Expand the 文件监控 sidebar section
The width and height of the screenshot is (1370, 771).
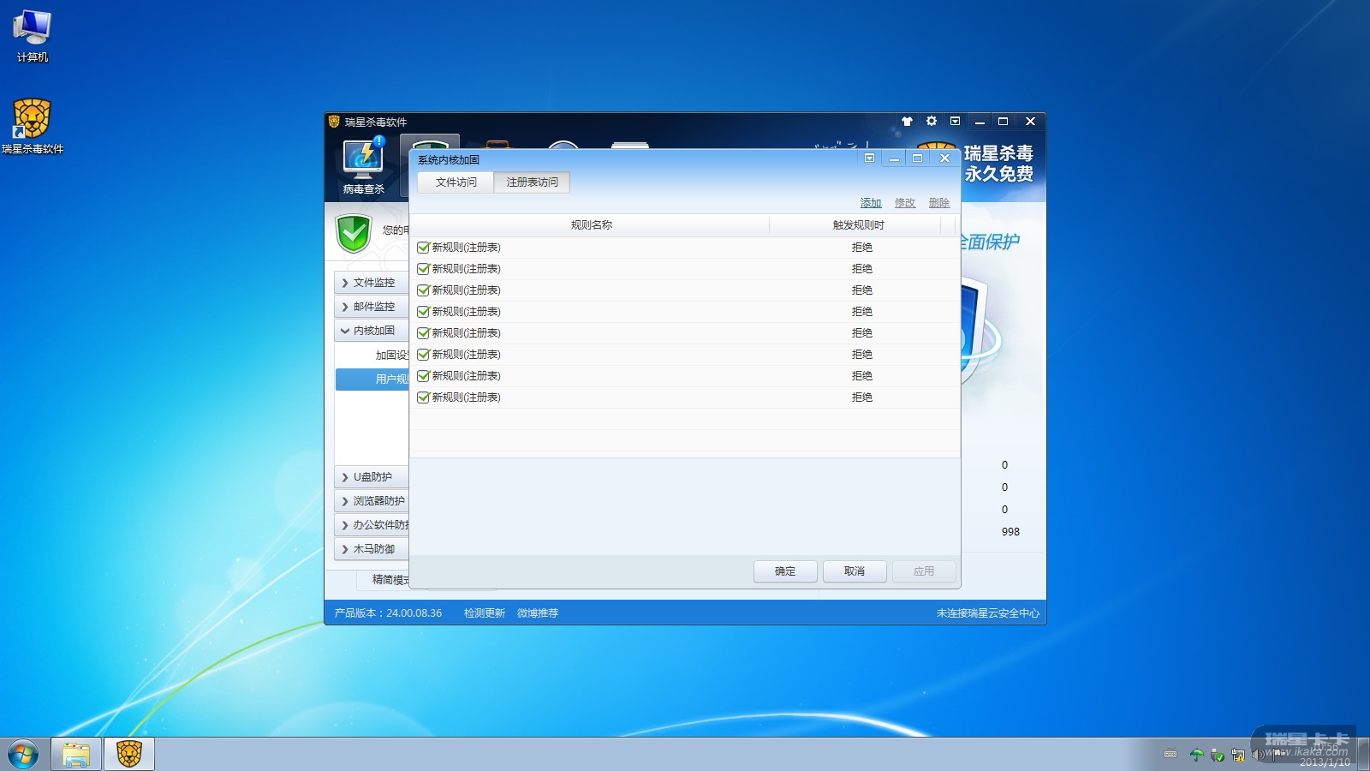pyautogui.click(x=372, y=283)
